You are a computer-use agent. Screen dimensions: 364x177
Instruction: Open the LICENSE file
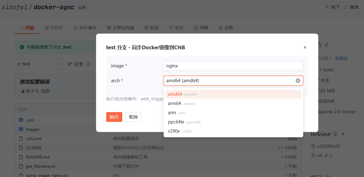[34, 148]
